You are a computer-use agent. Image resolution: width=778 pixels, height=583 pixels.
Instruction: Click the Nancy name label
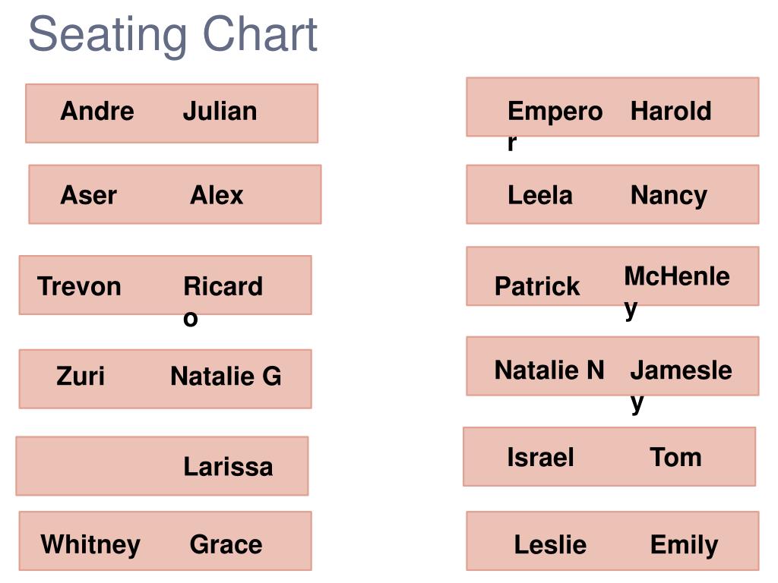click(x=669, y=196)
